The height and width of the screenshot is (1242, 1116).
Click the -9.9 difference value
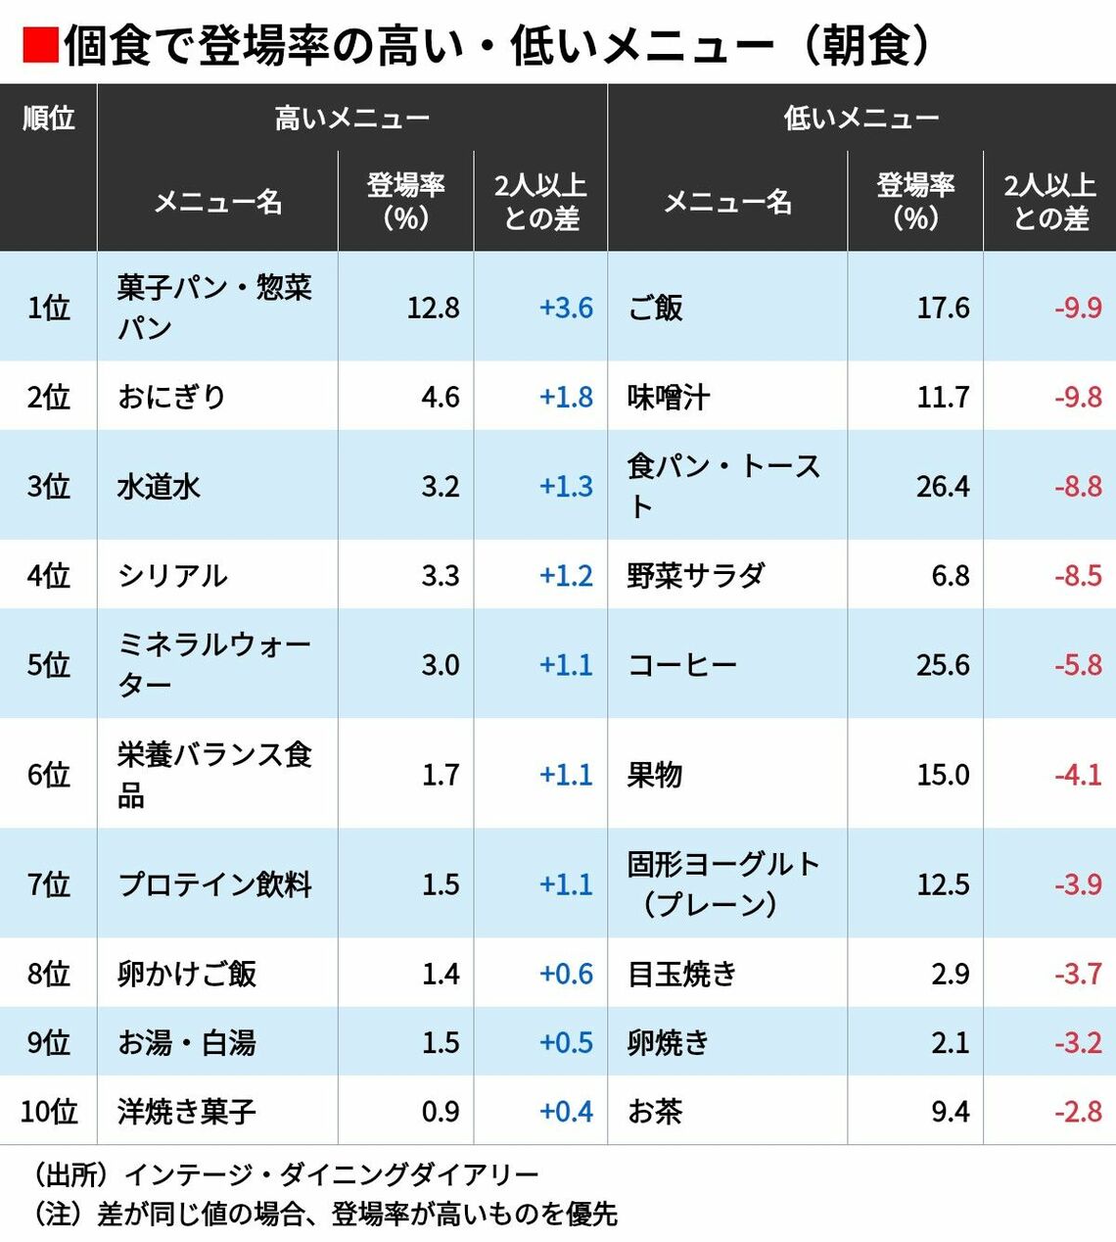click(1078, 308)
